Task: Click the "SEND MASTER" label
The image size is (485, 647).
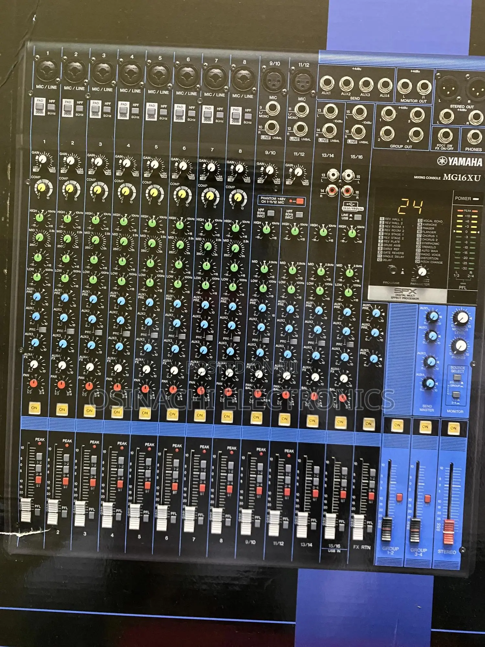Action: coord(427,408)
